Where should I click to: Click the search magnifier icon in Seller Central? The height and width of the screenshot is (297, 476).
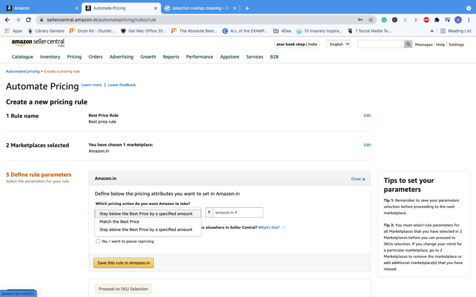408,44
